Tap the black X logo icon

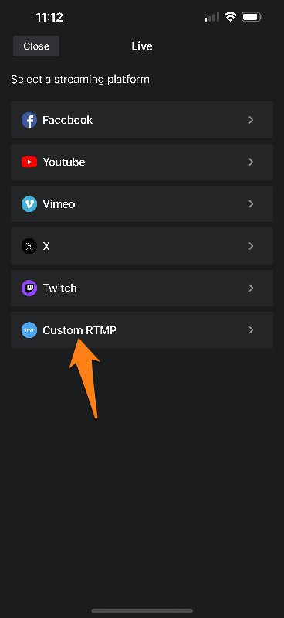tap(29, 246)
